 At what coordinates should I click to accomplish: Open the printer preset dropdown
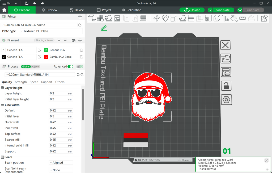pyautogui.click(x=39, y=25)
